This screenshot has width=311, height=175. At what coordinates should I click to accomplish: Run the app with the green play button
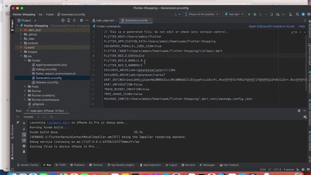coord(249,14)
